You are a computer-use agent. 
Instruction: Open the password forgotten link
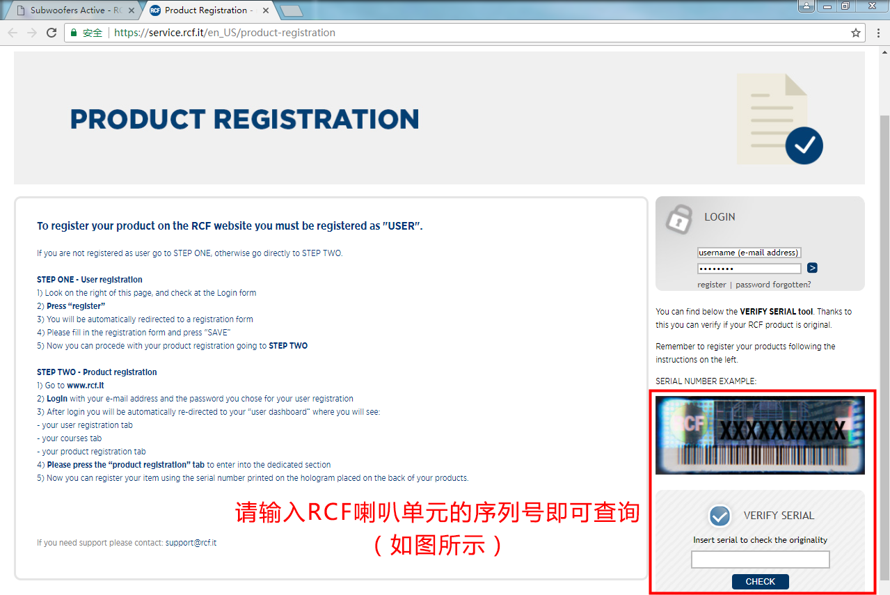click(x=773, y=285)
